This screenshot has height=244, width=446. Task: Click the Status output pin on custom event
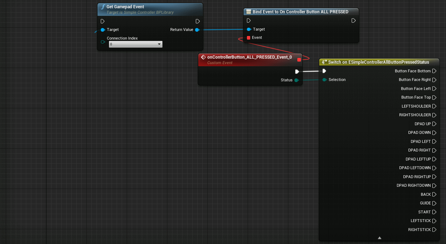point(296,80)
